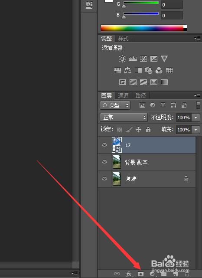Add a Channel Mixer adjustment
This screenshot has width=202, height=278.
(x=159, y=70)
